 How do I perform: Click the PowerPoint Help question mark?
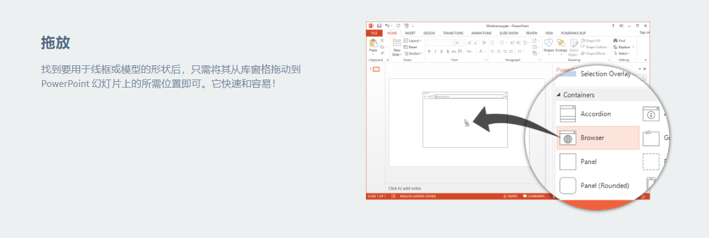coord(613,26)
